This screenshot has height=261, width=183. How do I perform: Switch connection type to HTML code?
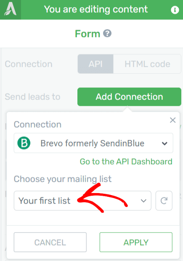pos(147,64)
